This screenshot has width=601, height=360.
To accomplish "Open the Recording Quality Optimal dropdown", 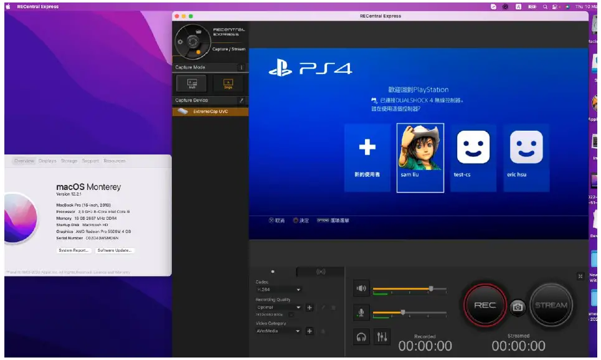I will click(278, 308).
